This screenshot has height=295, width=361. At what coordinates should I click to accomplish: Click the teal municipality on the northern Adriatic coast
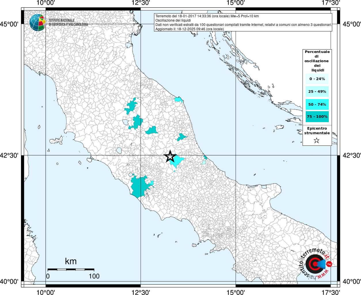178,100
